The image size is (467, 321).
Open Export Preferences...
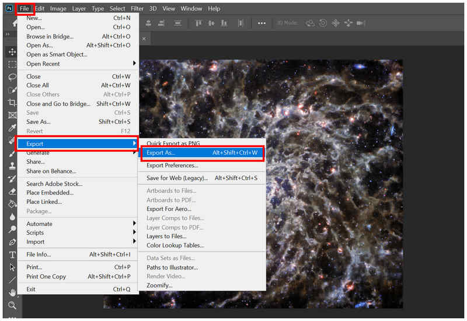tap(202, 165)
